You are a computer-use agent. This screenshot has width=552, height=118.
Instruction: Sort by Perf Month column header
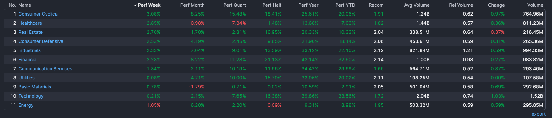[192, 5]
